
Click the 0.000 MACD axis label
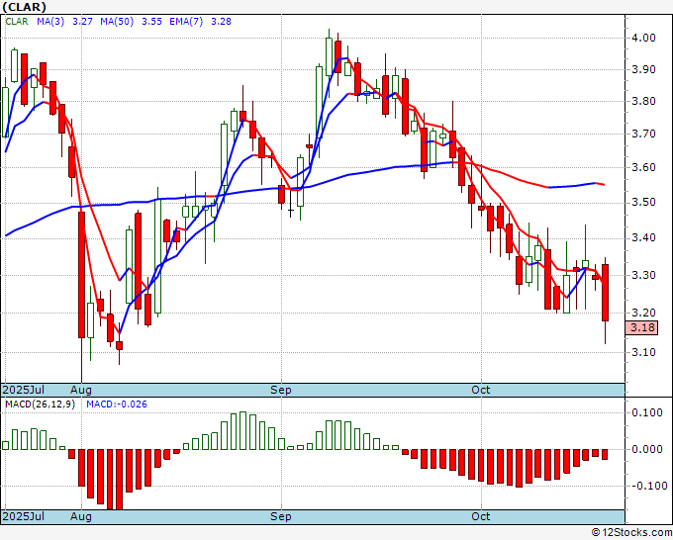(x=646, y=449)
